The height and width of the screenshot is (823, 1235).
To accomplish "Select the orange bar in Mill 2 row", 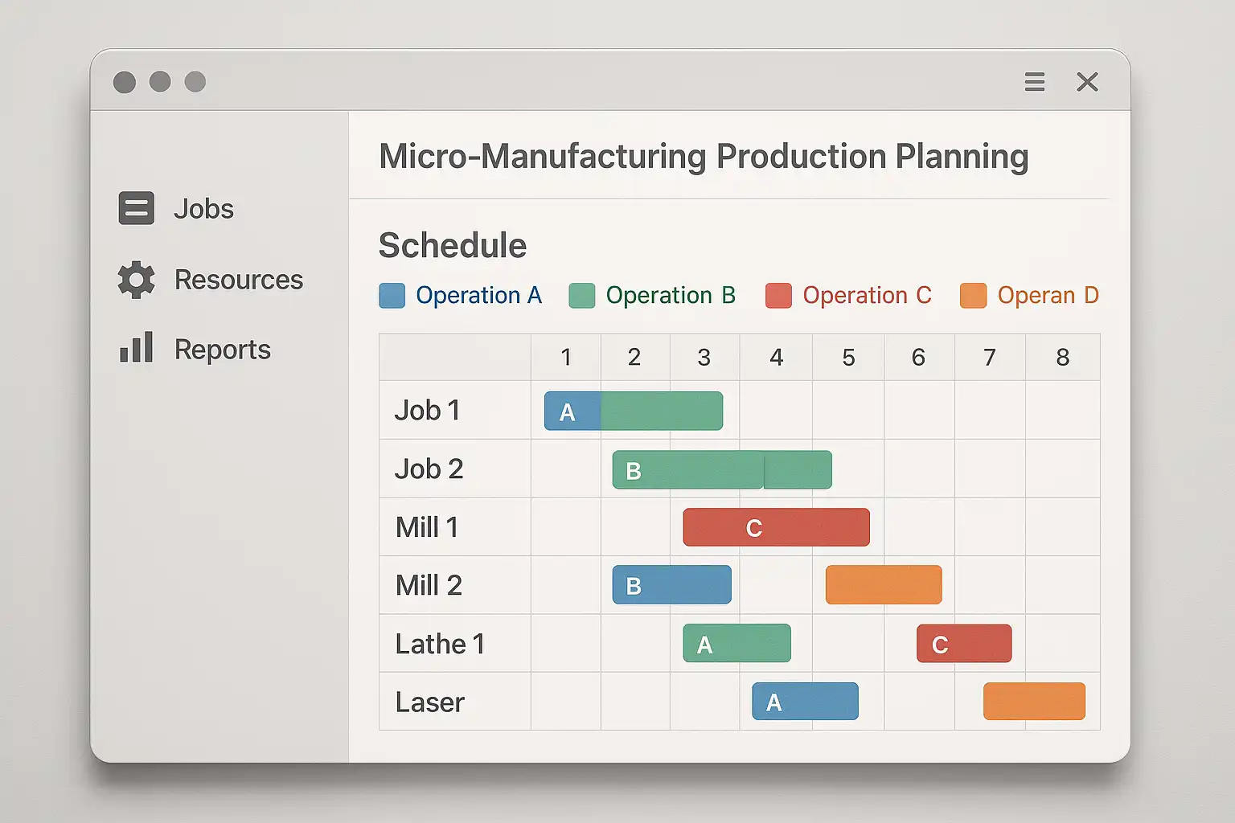I will click(883, 585).
